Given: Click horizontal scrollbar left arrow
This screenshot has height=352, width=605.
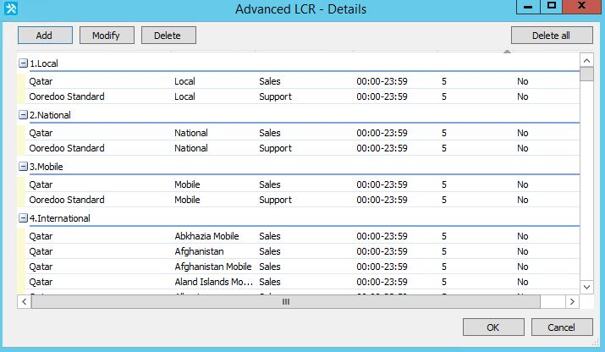Looking at the screenshot, I should tap(24, 301).
